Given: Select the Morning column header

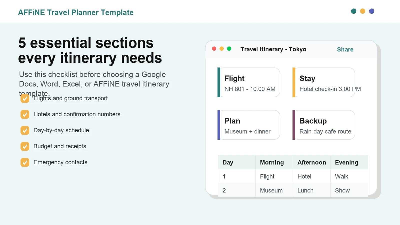Looking at the screenshot, I should pyautogui.click(x=274, y=162).
